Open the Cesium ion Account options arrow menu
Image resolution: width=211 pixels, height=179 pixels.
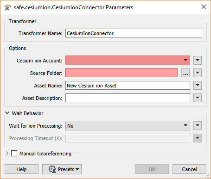tap(198, 60)
